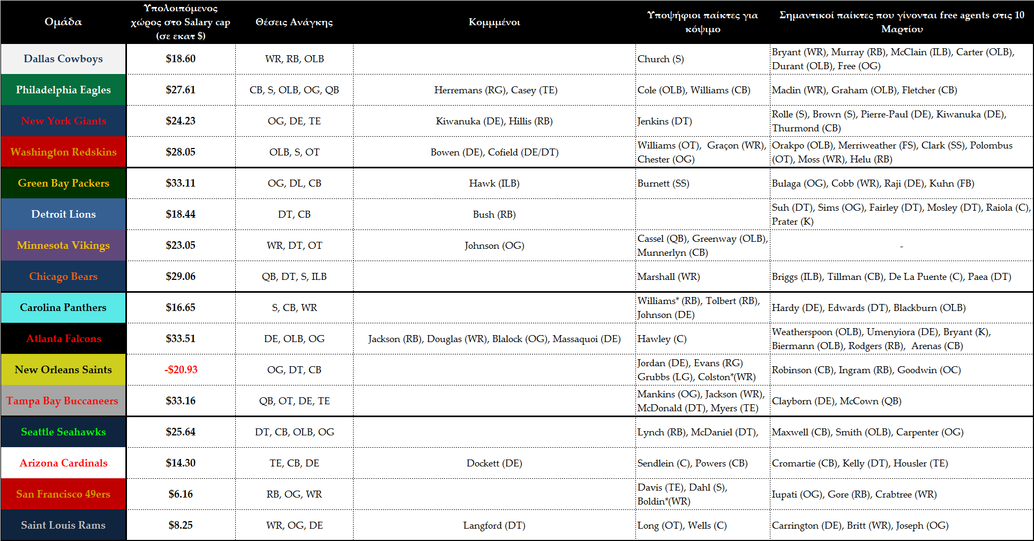The width and height of the screenshot is (1034, 541).
Task: Click the San Francisco 49ers cell
Action: [x=63, y=494]
